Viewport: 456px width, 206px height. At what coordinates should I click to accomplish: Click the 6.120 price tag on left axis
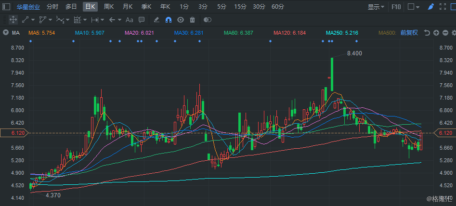click(14, 133)
